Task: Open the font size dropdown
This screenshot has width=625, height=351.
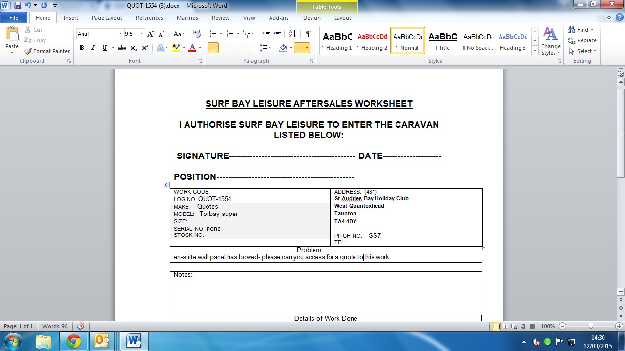Action: pyautogui.click(x=142, y=34)
